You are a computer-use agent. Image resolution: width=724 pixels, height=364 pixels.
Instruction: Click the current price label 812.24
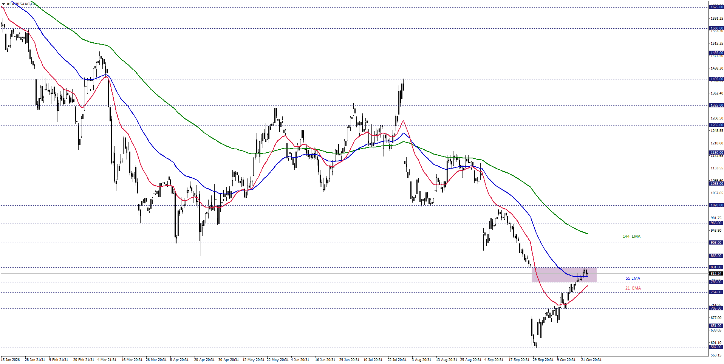tap(716, 273)
